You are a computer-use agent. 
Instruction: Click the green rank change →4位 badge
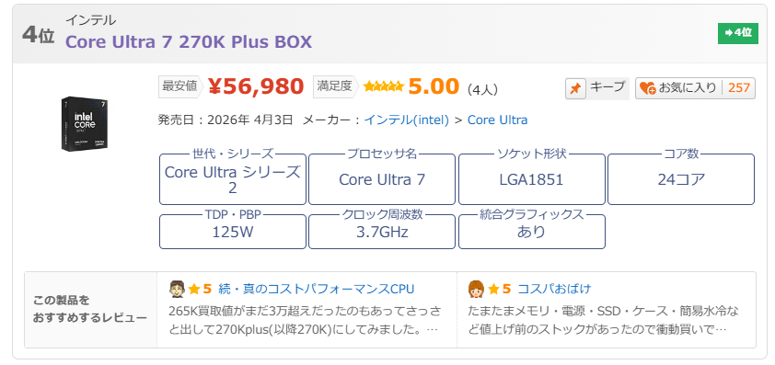tap(738, 33)
